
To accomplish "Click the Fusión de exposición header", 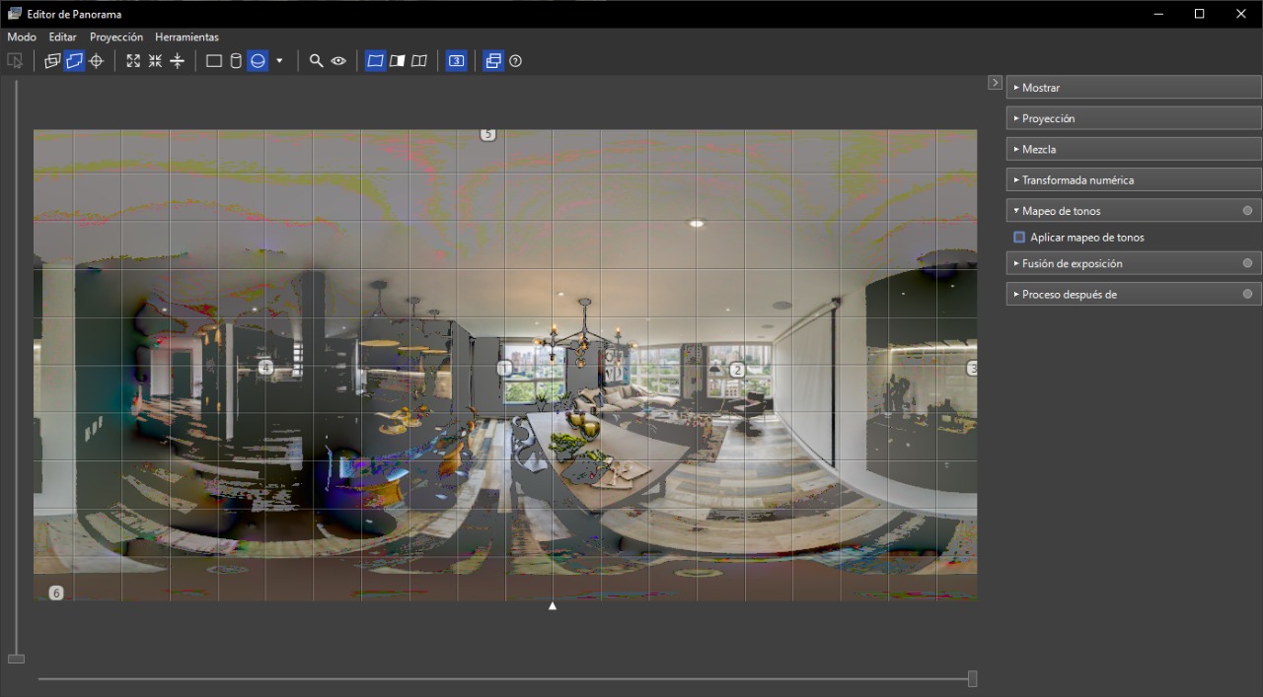I will 1133,263.
